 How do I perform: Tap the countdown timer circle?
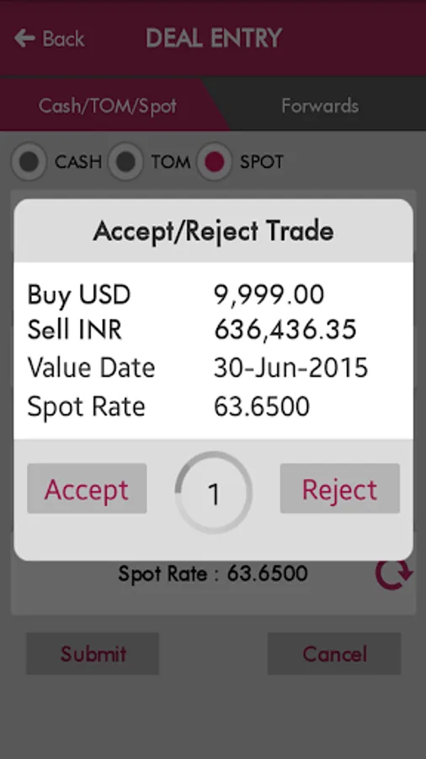click(x=214, y=493)
